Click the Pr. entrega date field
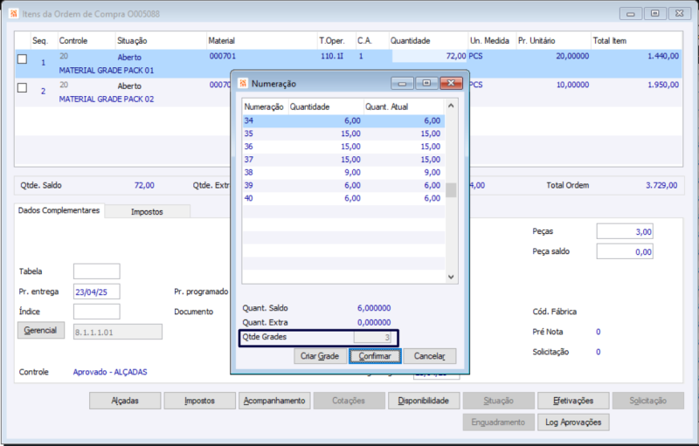This screenshot has height=446, width=699. click(x=97, y=292)
